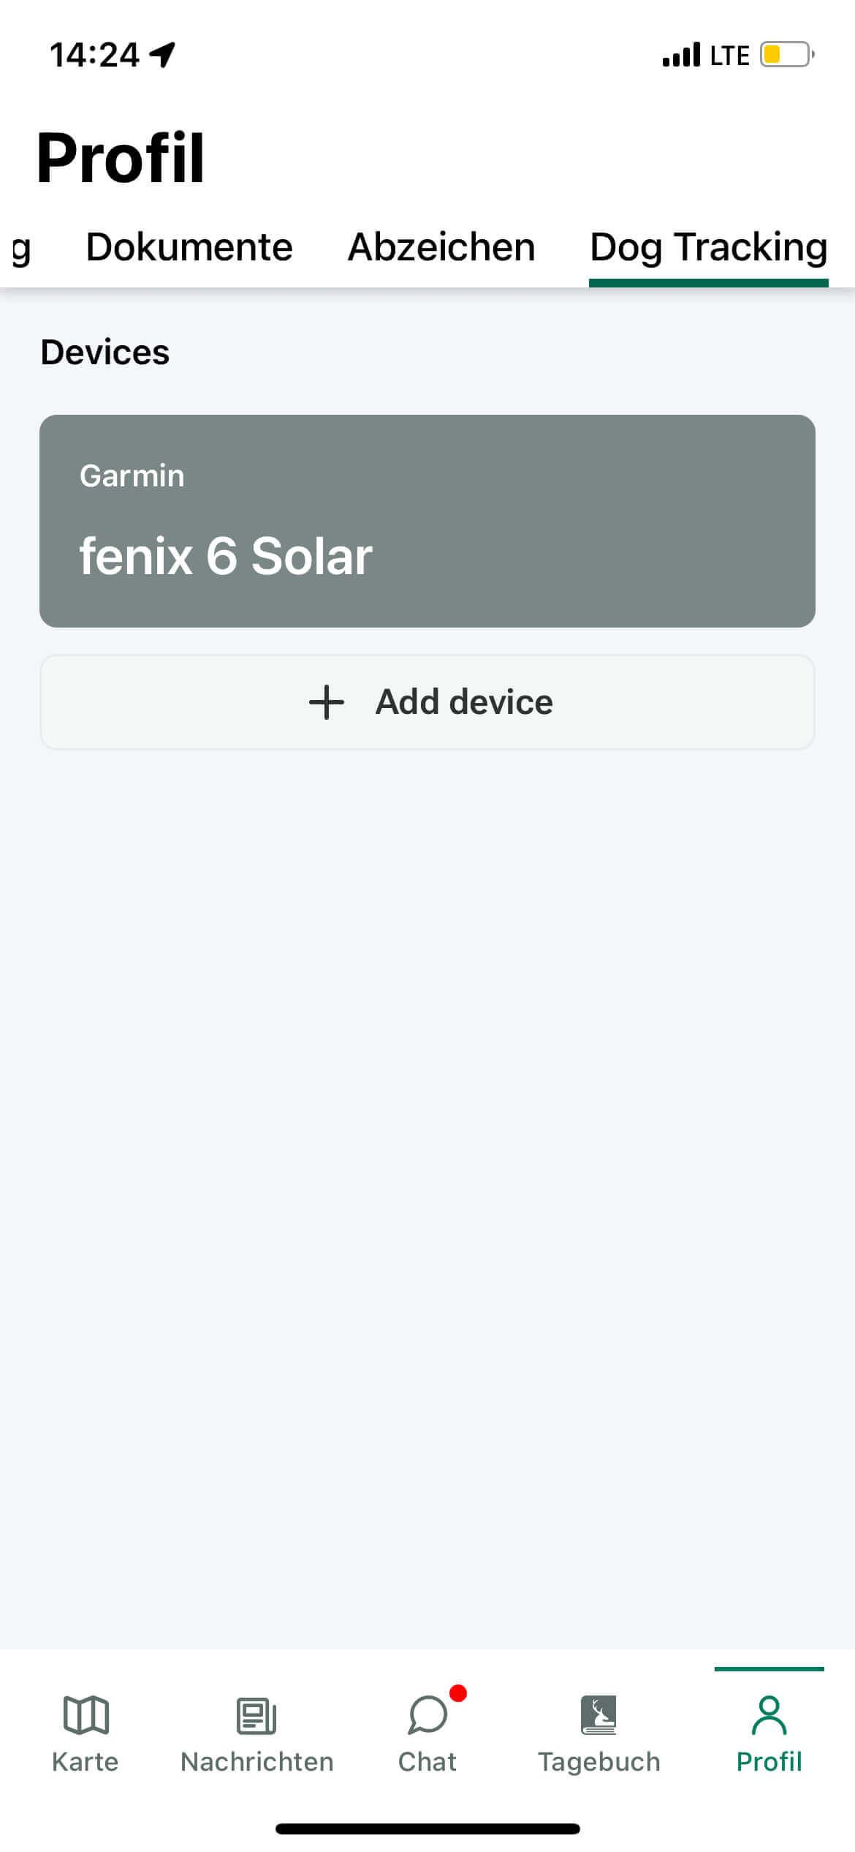The width and height of the screenshot is (855, 1852).
Task: Switch to the Abzeichen tab
Action: click(441, 247)
